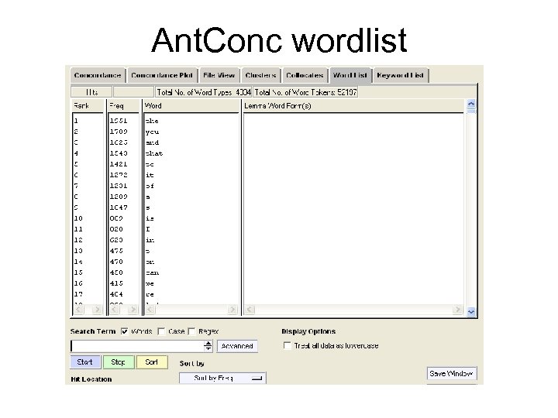
Task: Click the Display Options label
Action: (308, 331)
